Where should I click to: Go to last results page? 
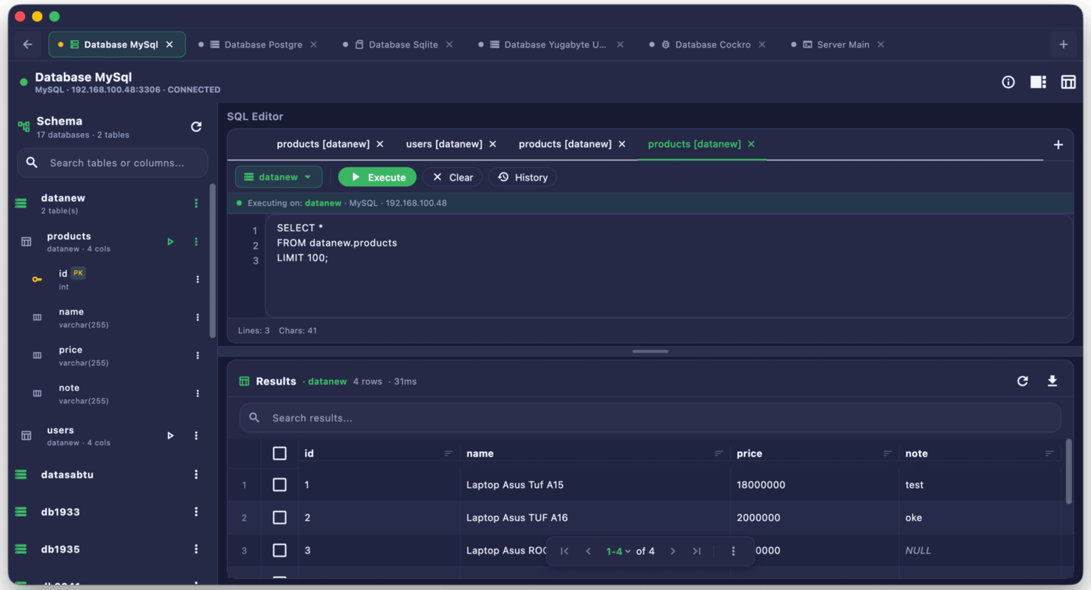click(697, 551)
